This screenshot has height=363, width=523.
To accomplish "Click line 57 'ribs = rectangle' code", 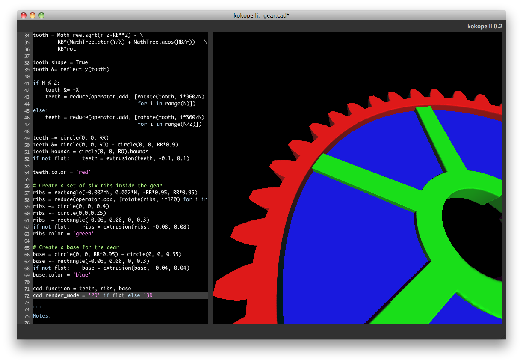I will [x=115, y=193].
